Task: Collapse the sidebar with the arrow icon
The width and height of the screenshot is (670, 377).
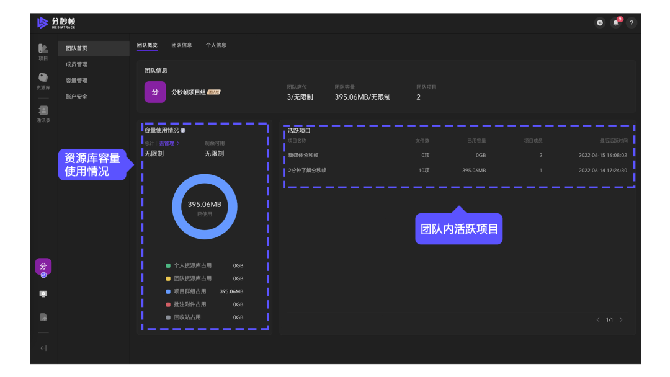Action: tap(43, 348)
